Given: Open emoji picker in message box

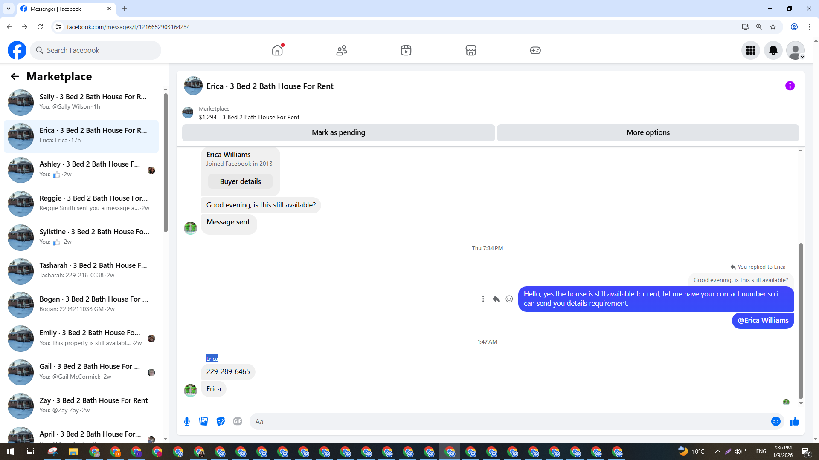Looking at the screenshot, I should [x=775, y=421].
